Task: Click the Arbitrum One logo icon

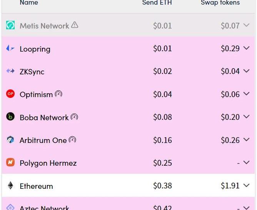Action: 10,140
